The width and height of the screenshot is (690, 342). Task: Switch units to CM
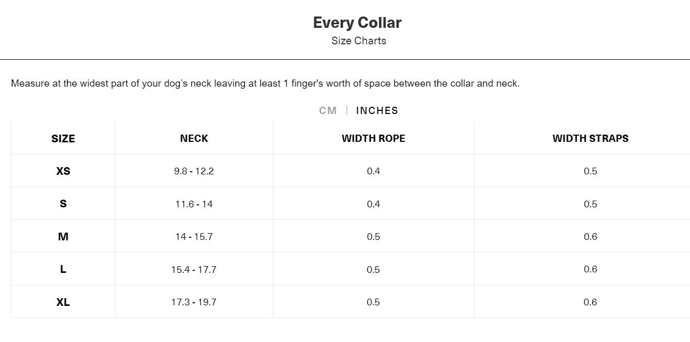327,110
